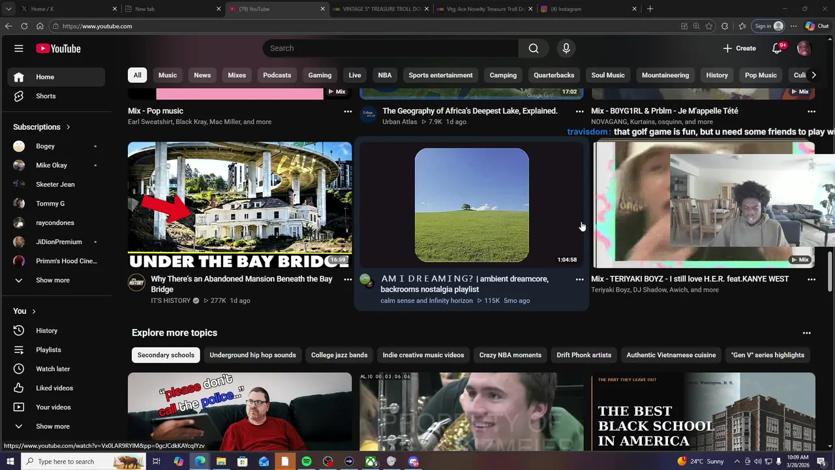
Task: Add page to favorites star
Action: click(x=709, y=26)
